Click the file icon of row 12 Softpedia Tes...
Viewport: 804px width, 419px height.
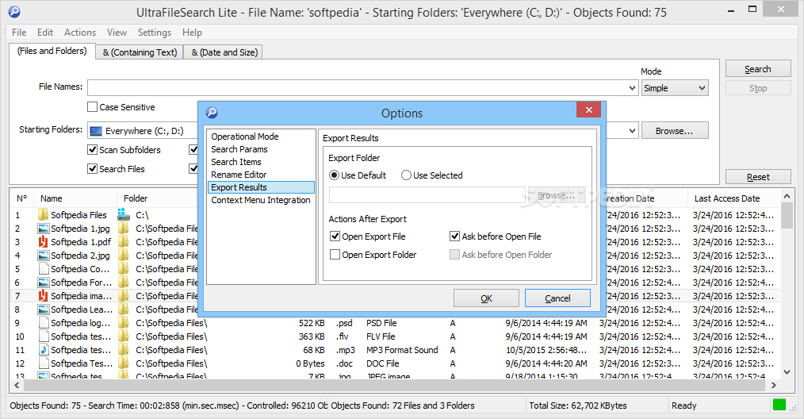click(44, 363)
